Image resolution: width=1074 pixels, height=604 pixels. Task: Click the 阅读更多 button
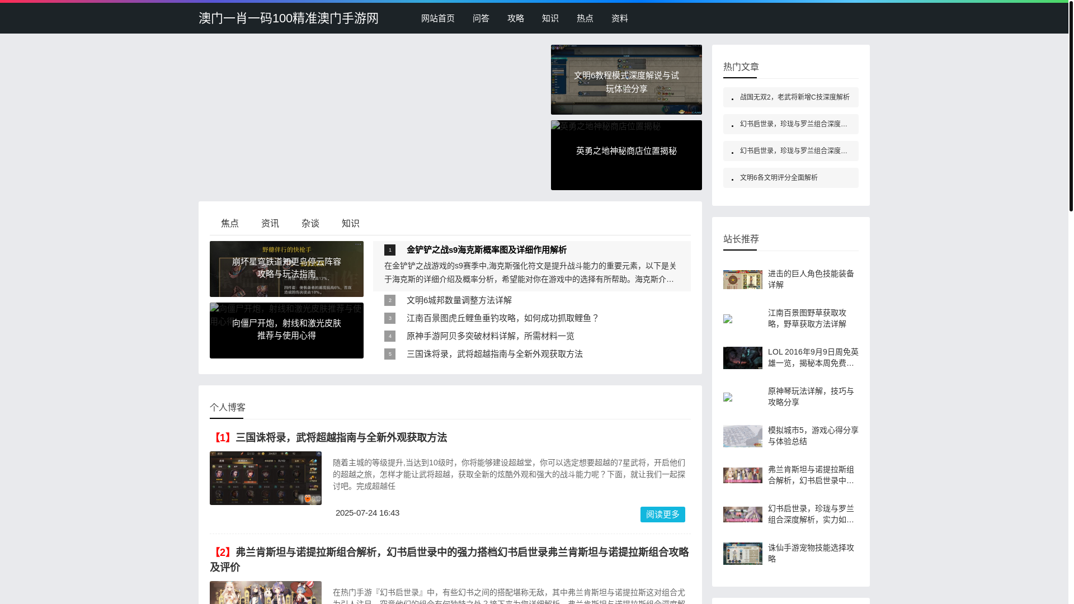pyautogui.click(x=662, y=515)
